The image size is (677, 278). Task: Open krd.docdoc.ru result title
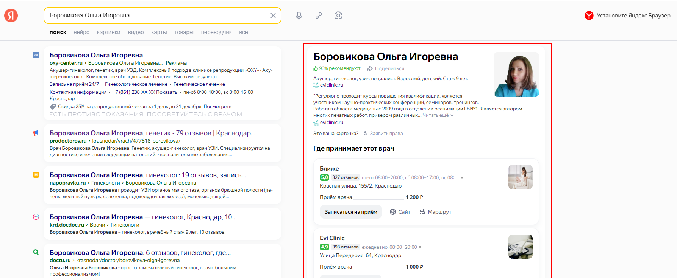[x=143, y=217]
